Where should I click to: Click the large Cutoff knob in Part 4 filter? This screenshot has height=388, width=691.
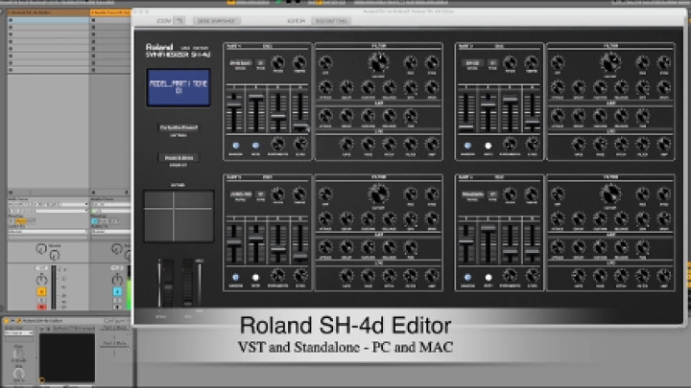(610, 194)
